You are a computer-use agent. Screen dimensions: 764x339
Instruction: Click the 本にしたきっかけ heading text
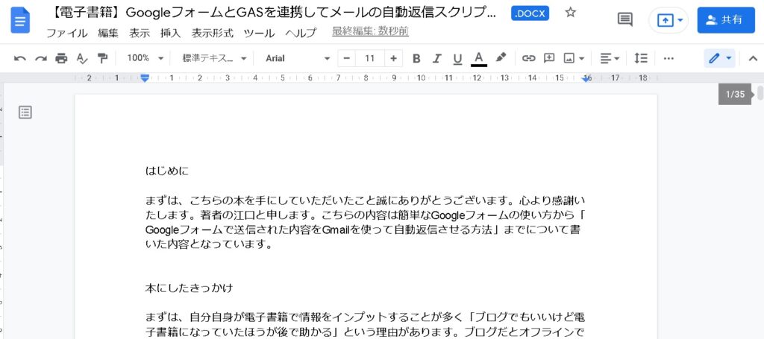click(189, 288)
